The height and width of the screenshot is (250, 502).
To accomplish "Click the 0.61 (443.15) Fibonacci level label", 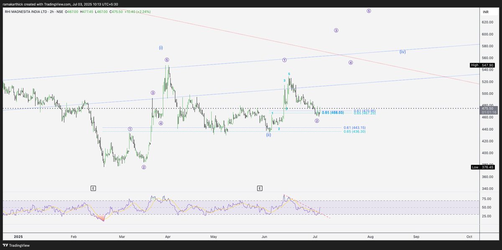I will pos(354,128).
